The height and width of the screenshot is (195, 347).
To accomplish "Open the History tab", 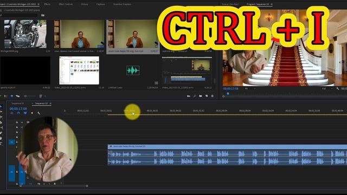I will (x=85, y=4).
